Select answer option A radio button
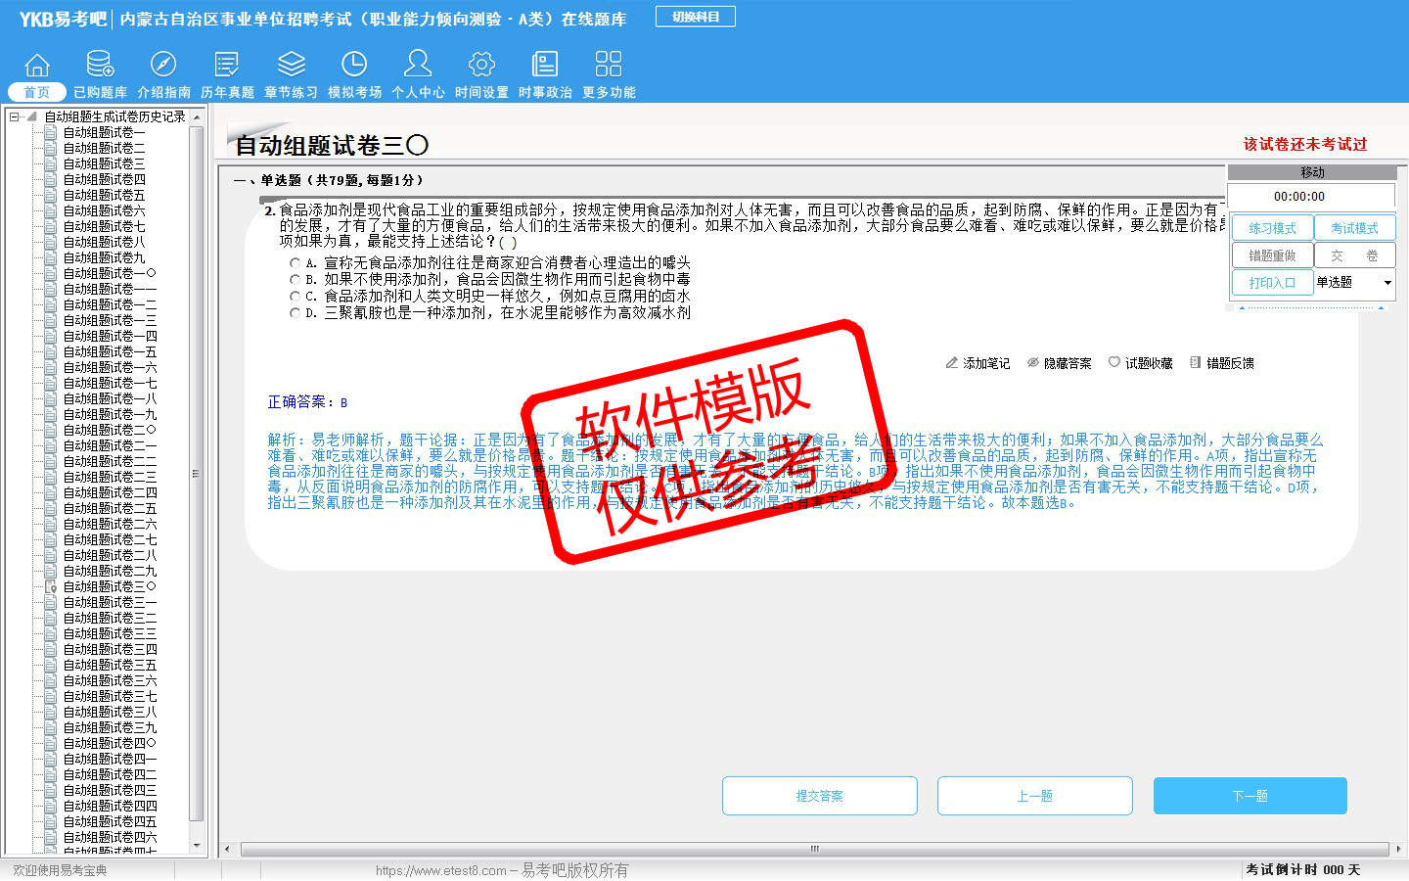The height and width of the screenshot is (881, 1409). point(295,263)
